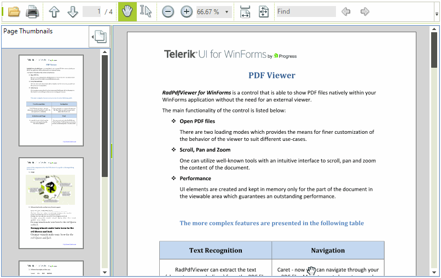Go to next page arrow
The height and width of the screenshot is (278, 441).
[x=73, y=12]
